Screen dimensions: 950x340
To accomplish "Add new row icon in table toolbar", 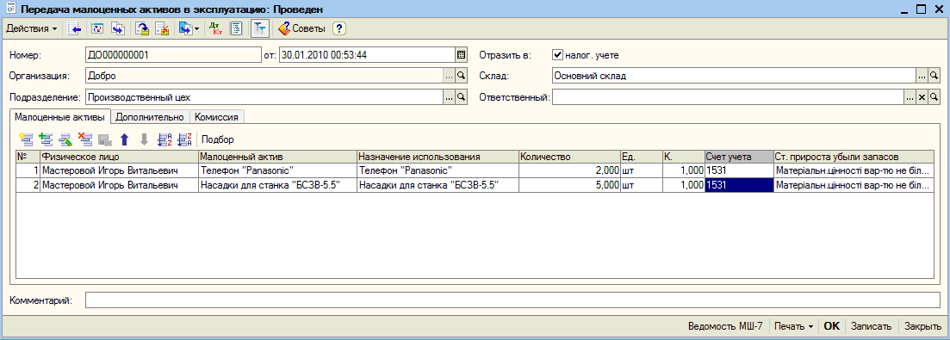I will (26, 139).
